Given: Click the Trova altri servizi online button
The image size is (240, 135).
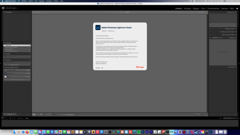Looking at the screenshot, I should tap(17, 80).
